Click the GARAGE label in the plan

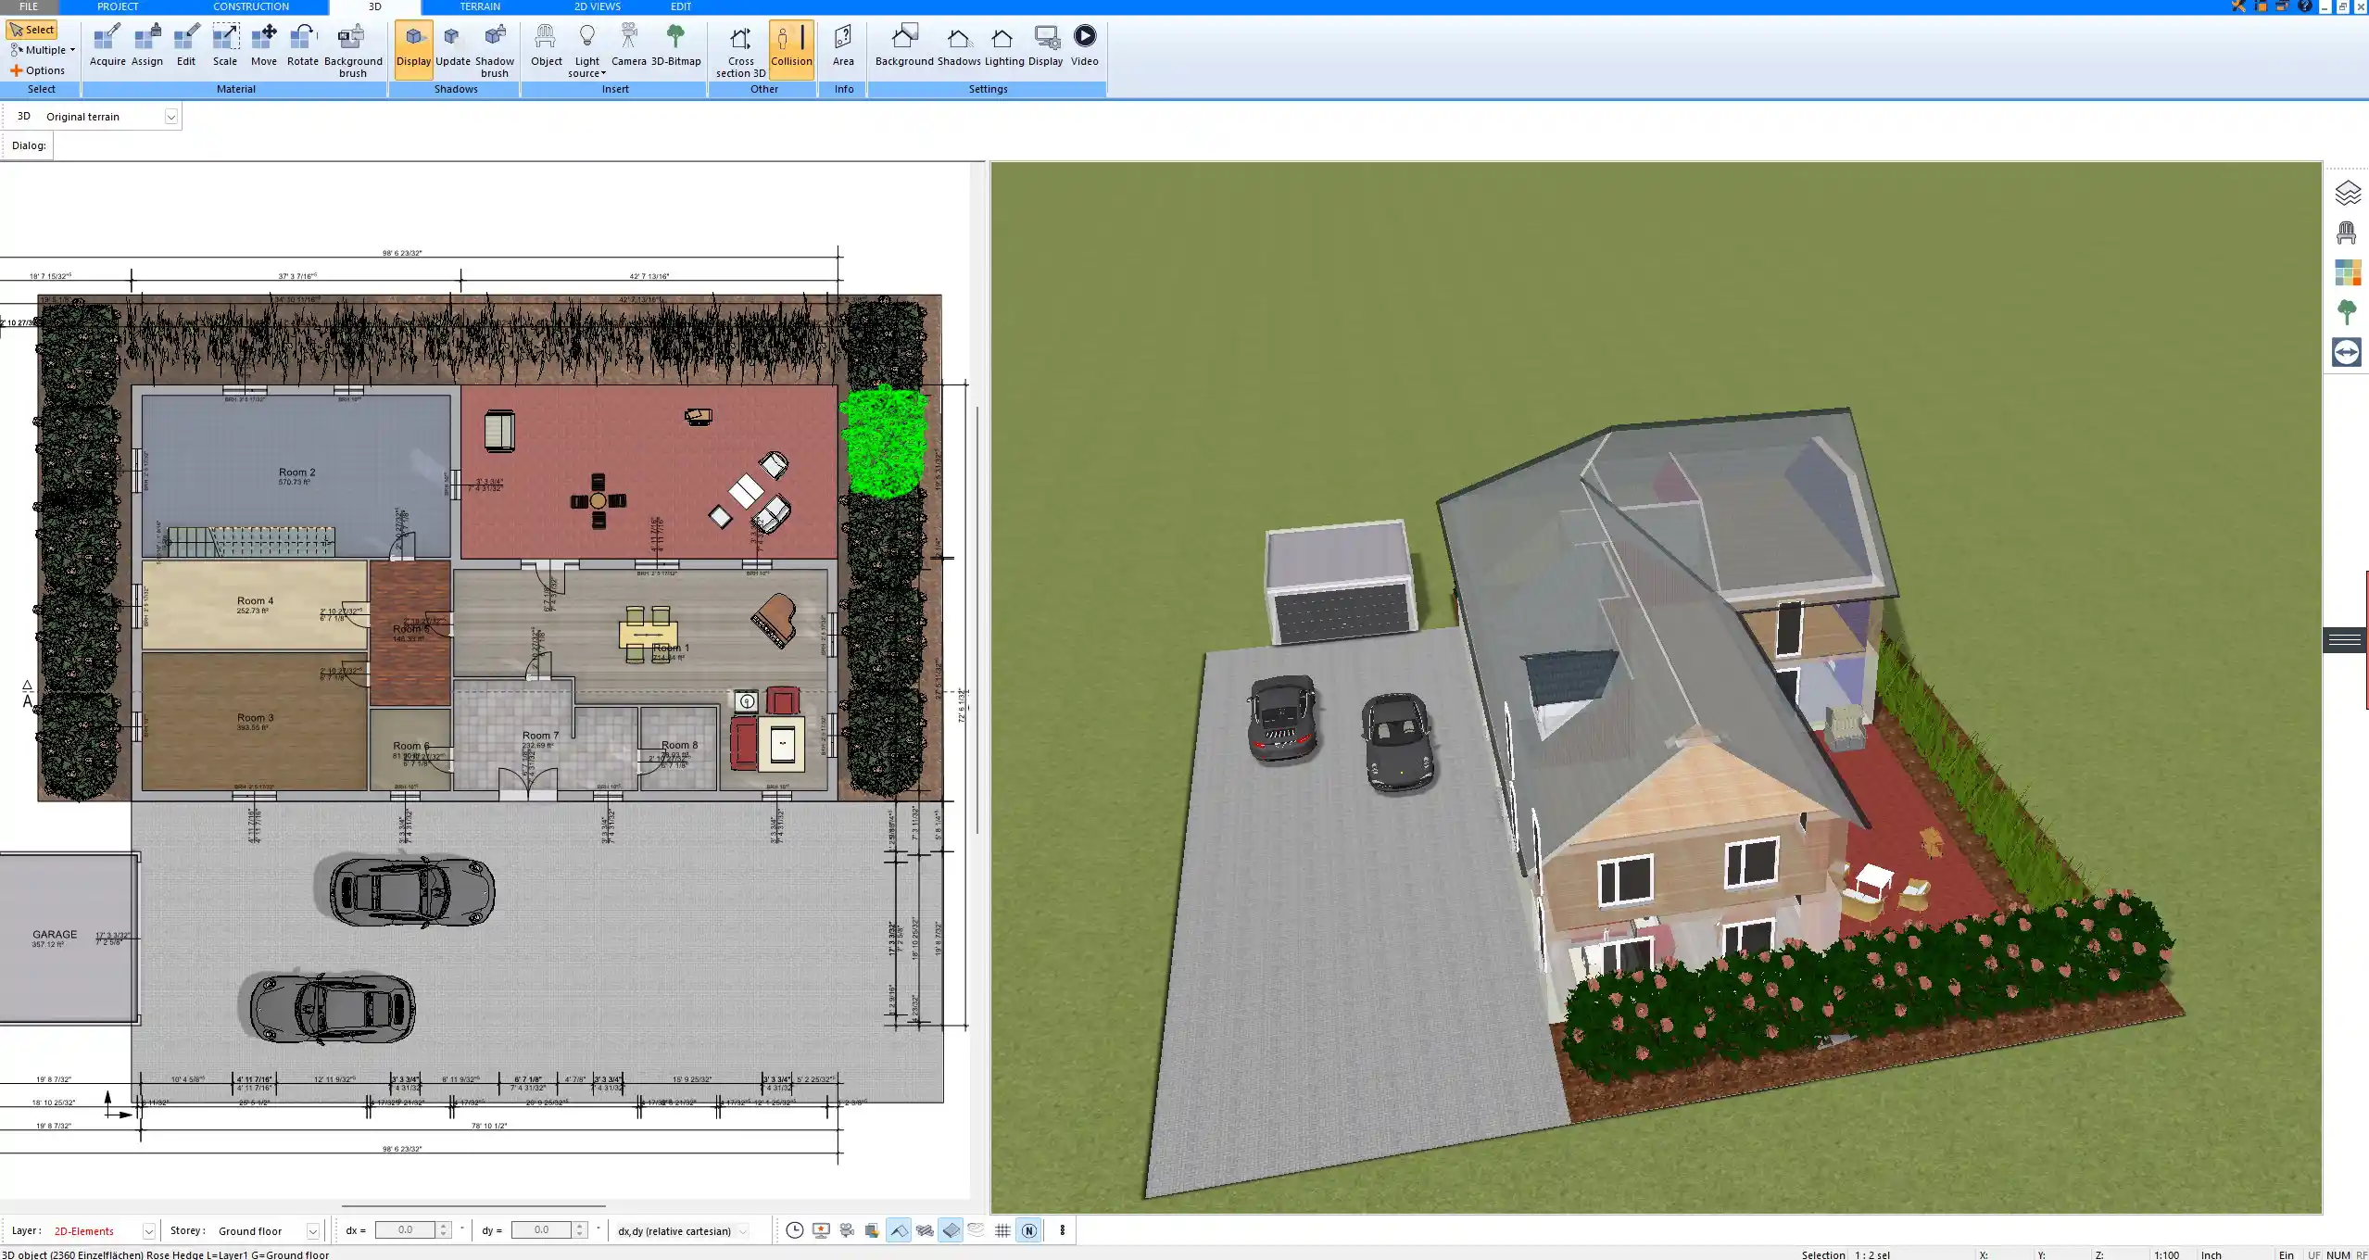55,935
